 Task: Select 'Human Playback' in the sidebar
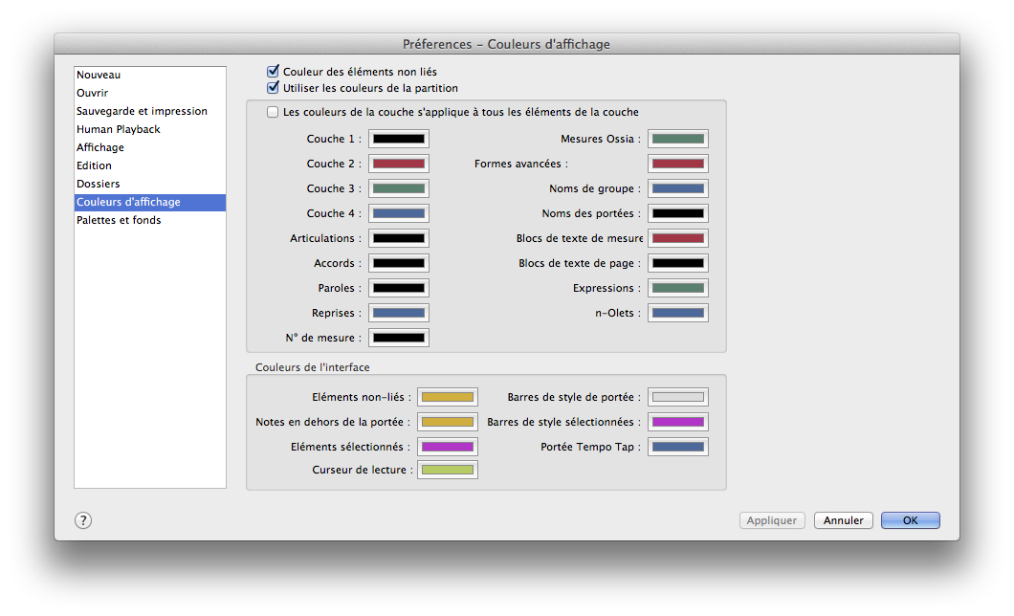point(119,129)
